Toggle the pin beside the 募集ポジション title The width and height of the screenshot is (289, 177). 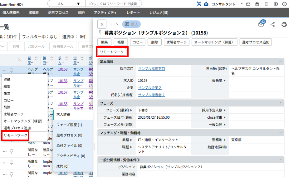point(100,33)
